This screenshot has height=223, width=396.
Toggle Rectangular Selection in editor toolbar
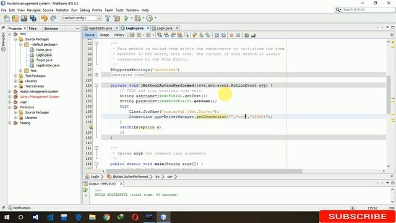pyautogui.click(x=186, y=35)
